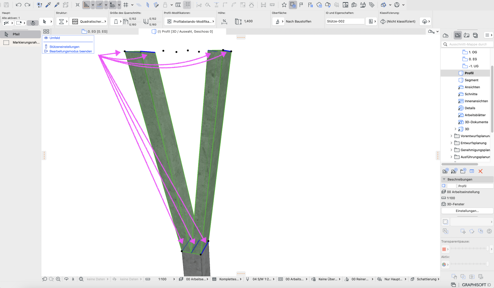Select the Schnitte tree item
This screenshot has height=288, width=494.
[x=471, y=94]
